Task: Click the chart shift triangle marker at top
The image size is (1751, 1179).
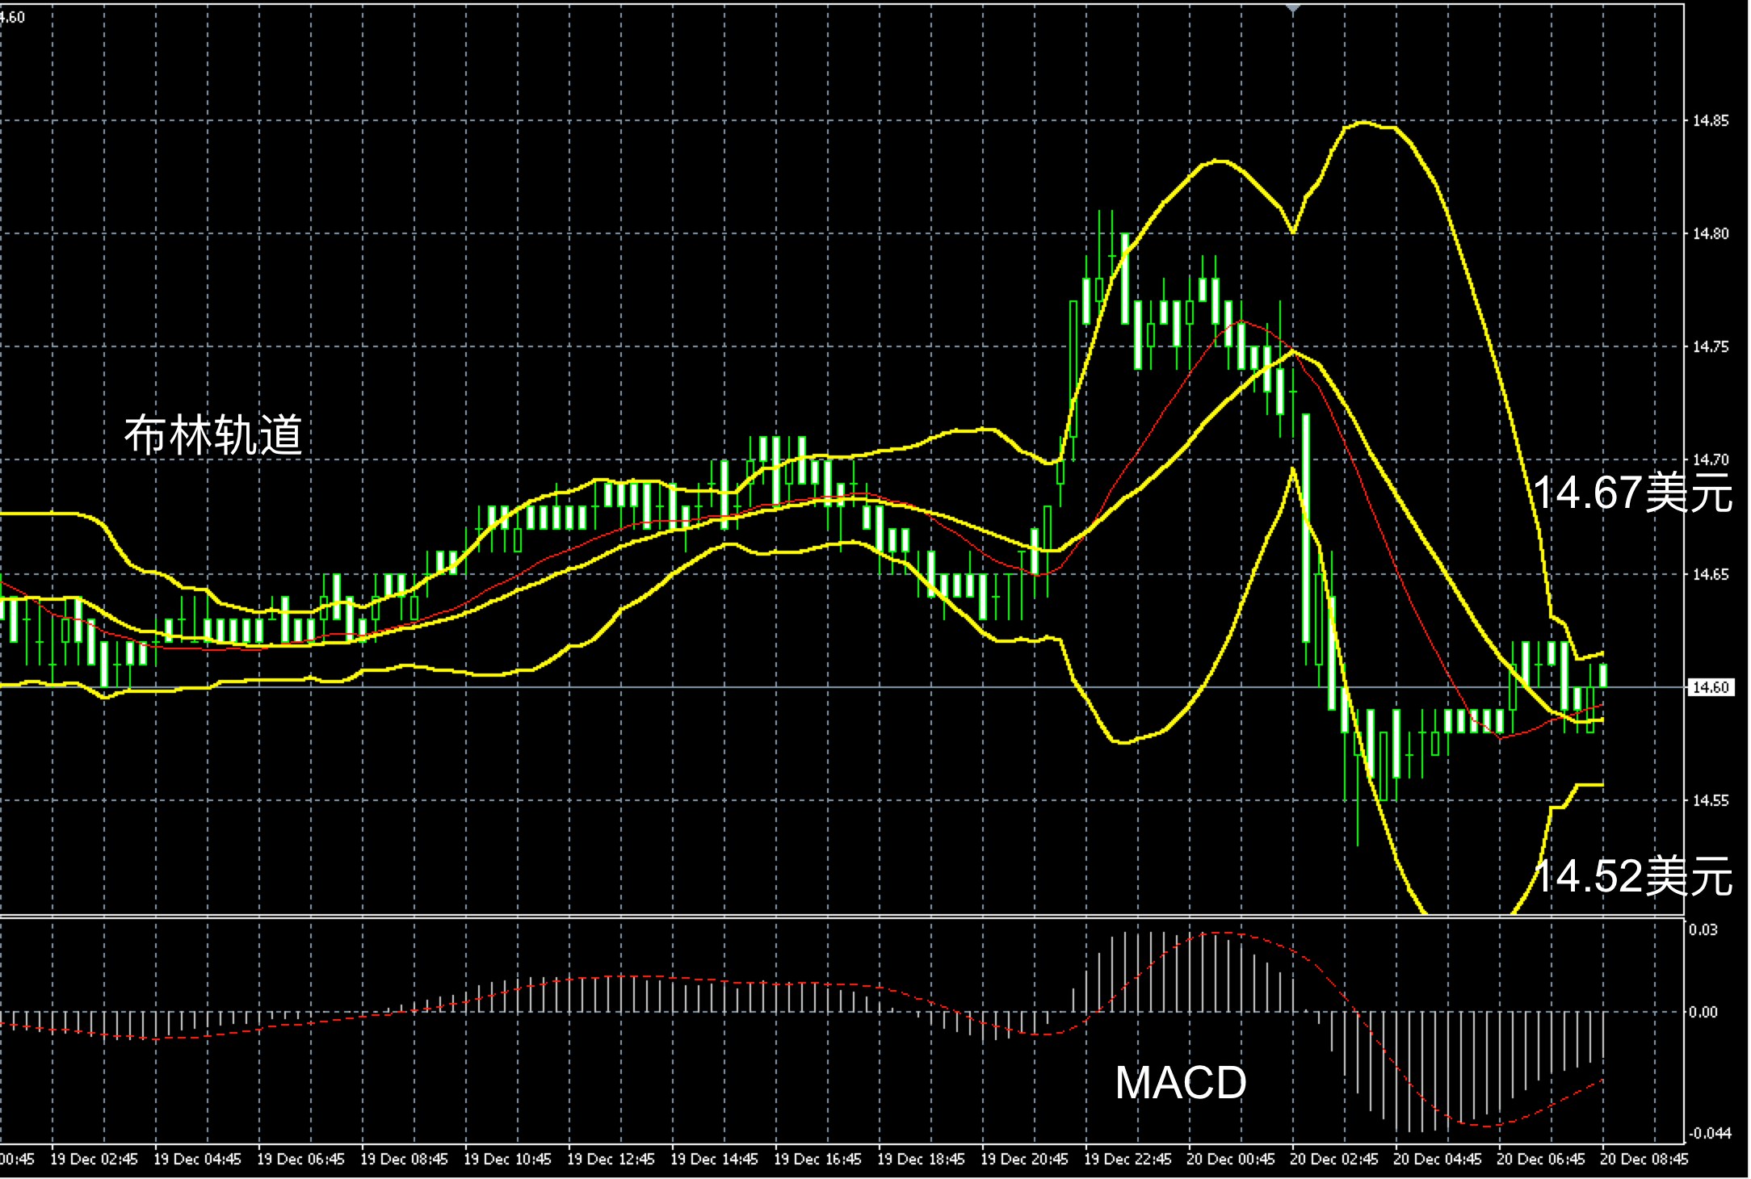Action: coord(1293,8)
